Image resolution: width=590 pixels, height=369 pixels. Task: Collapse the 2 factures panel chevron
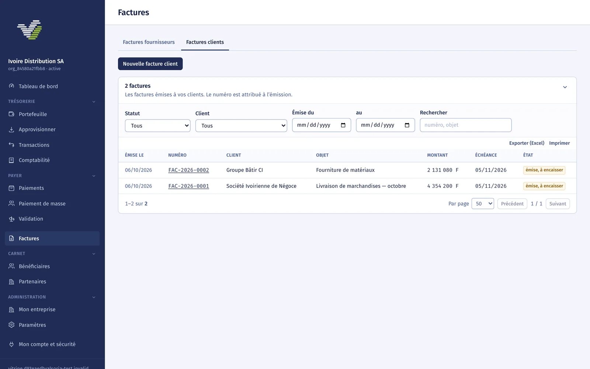(565, 87)
